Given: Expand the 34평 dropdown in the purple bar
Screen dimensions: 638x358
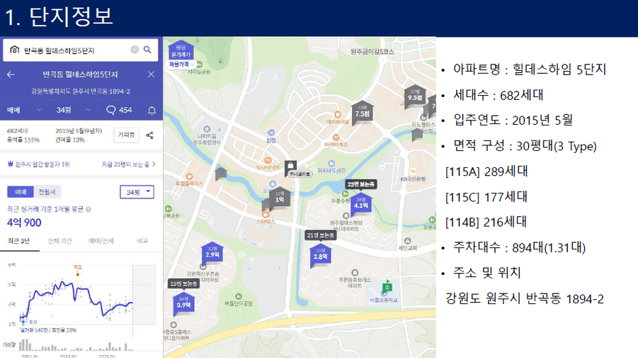Looking at the screenshot, I should pos(73,110).
